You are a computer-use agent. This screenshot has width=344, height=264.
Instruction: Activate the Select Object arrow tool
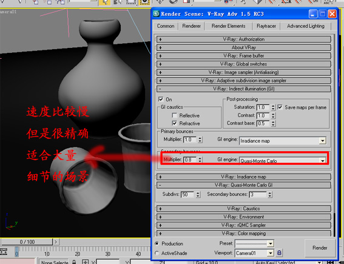pos(104,2)
